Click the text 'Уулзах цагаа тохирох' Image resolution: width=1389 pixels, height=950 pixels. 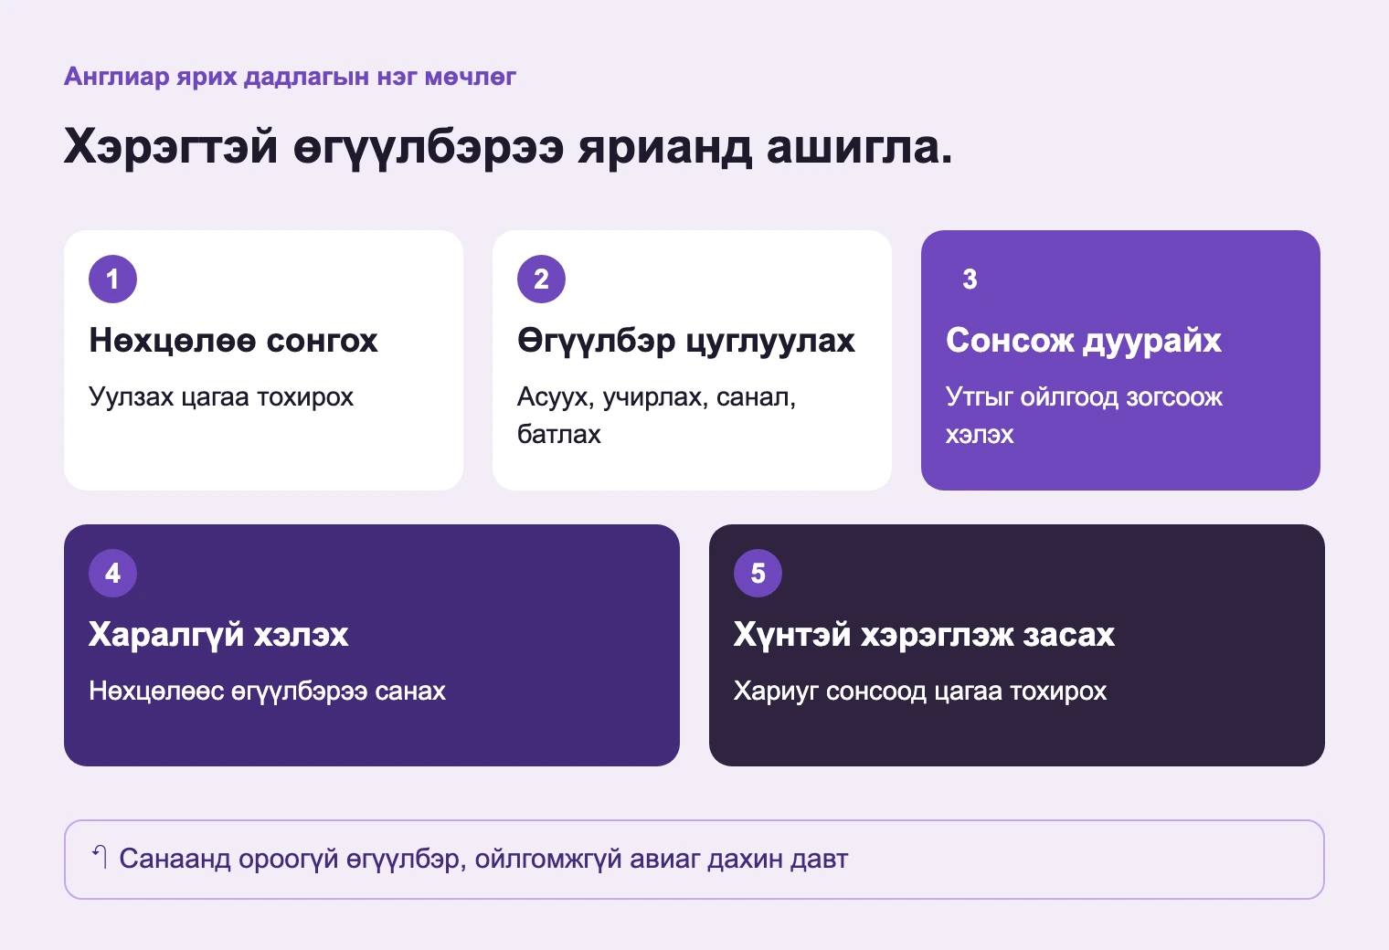point(221,397)
